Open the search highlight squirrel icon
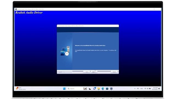Image resolution: width=176 pixels, height=99 pixels. (x=85, y=89)
